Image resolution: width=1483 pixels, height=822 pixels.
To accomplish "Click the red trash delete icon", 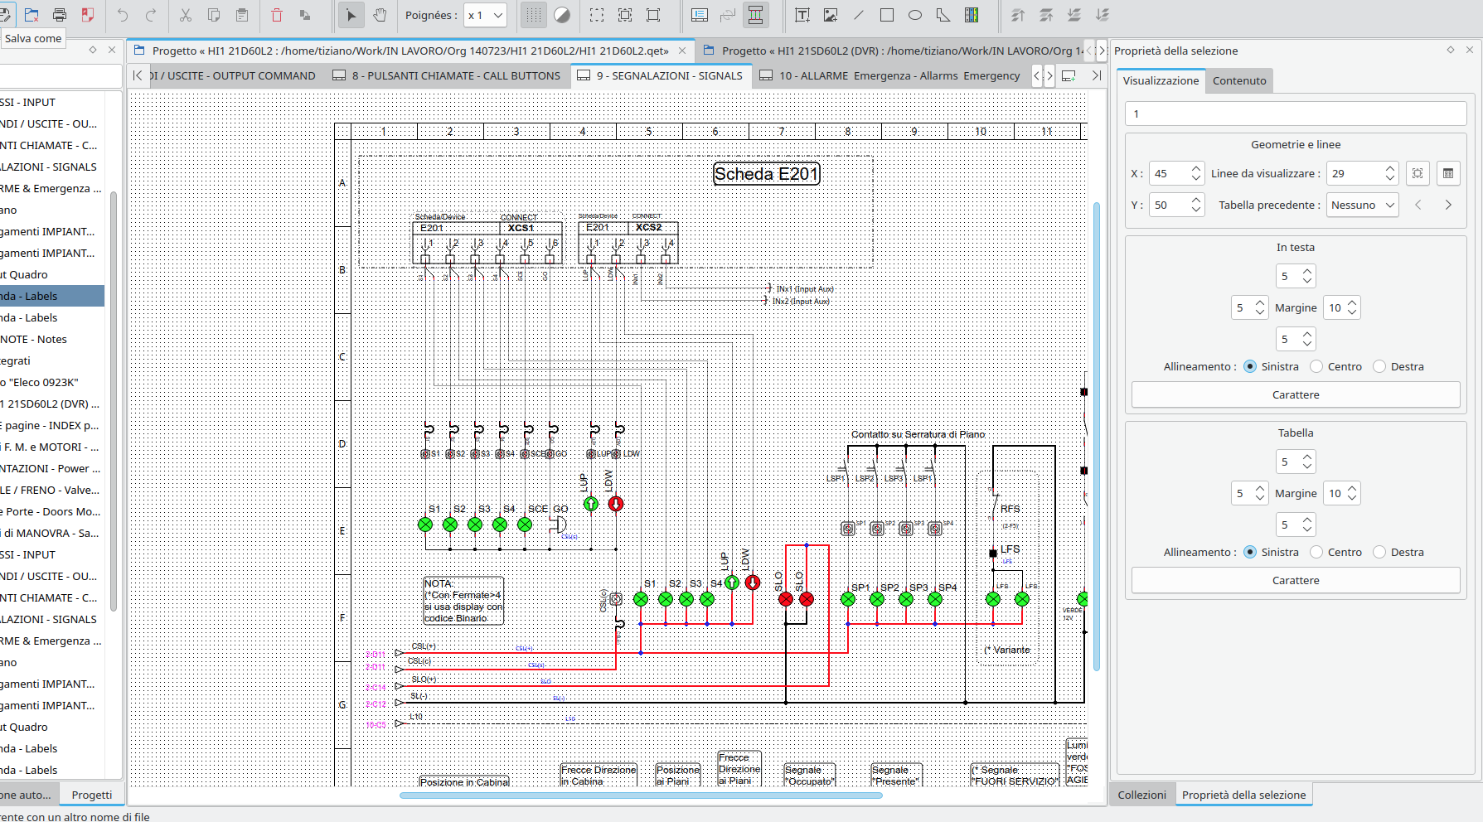I will coord(277,15).
